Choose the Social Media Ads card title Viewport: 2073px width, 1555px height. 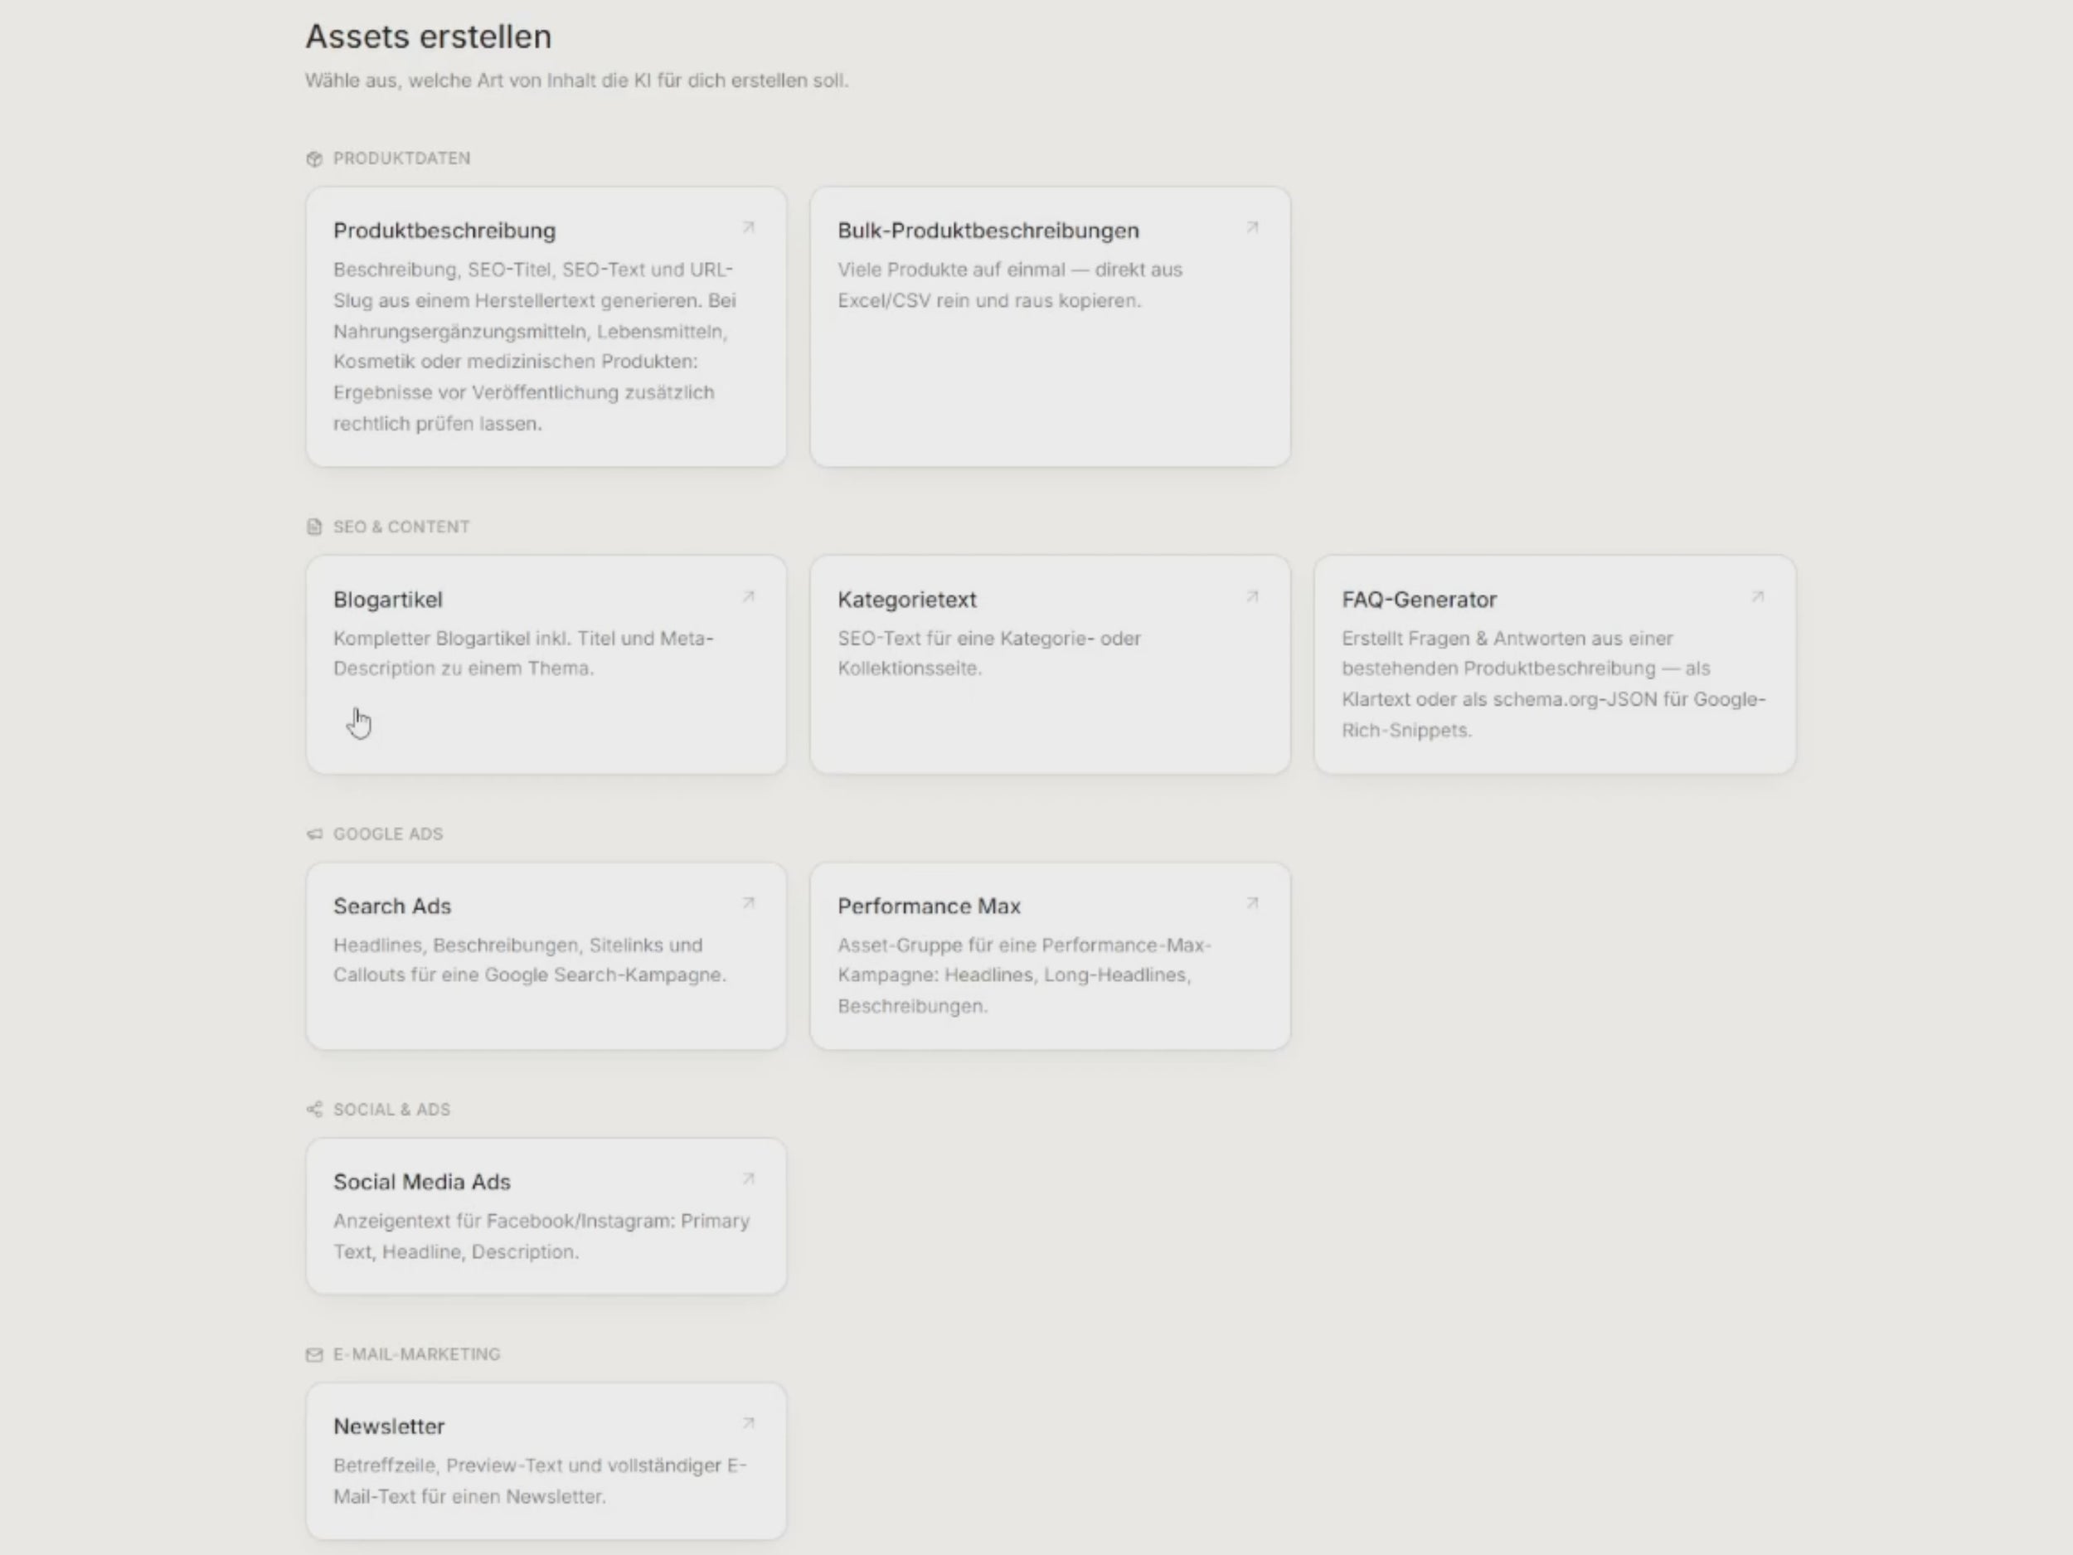click(422, 1182)
